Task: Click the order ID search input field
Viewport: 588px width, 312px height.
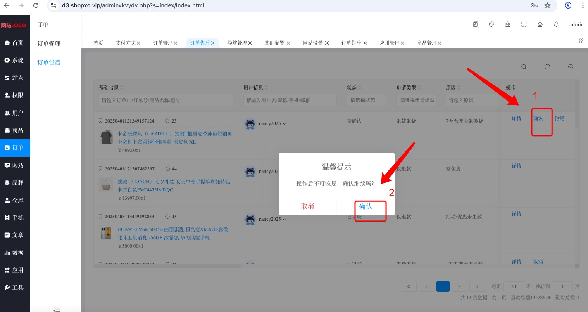Action: [166, 100]
